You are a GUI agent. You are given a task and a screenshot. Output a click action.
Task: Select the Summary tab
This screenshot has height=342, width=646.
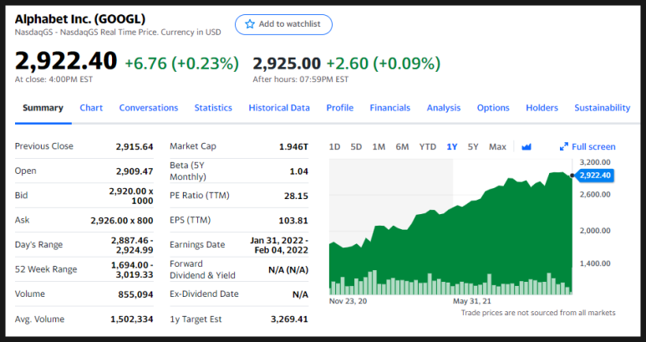[43, 108]
